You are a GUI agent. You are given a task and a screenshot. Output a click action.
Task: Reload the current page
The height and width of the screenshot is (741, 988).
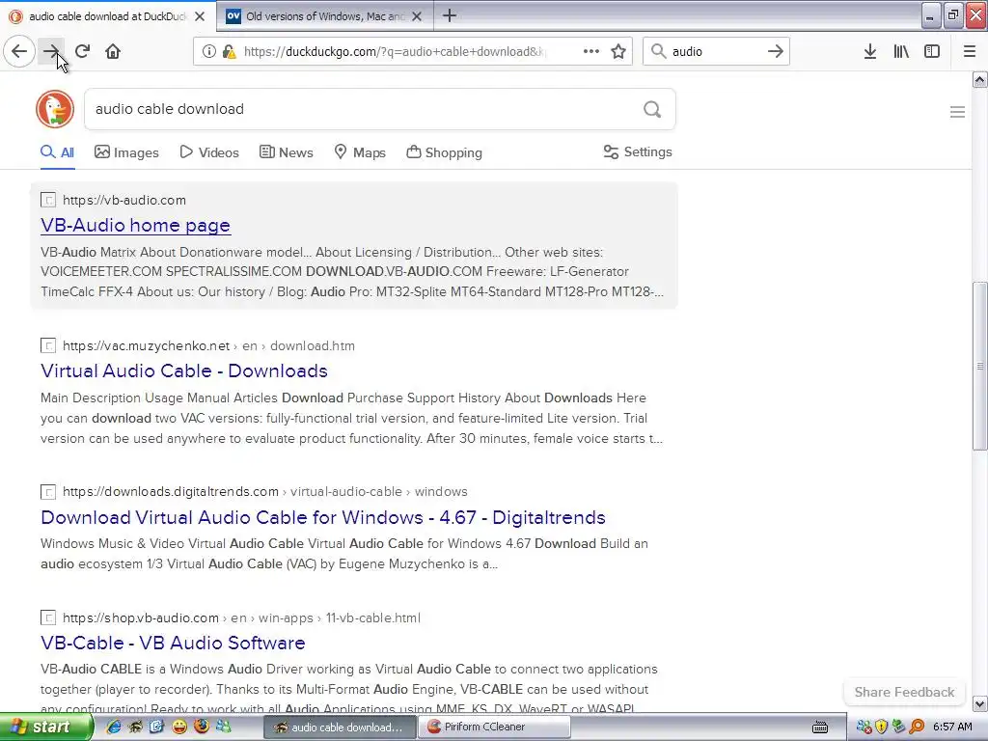pos(83,52)
